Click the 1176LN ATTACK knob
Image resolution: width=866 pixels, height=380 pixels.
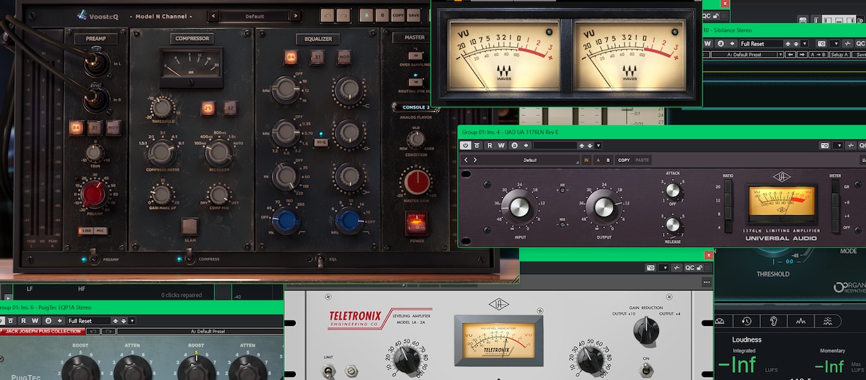(x=673, y=190)
